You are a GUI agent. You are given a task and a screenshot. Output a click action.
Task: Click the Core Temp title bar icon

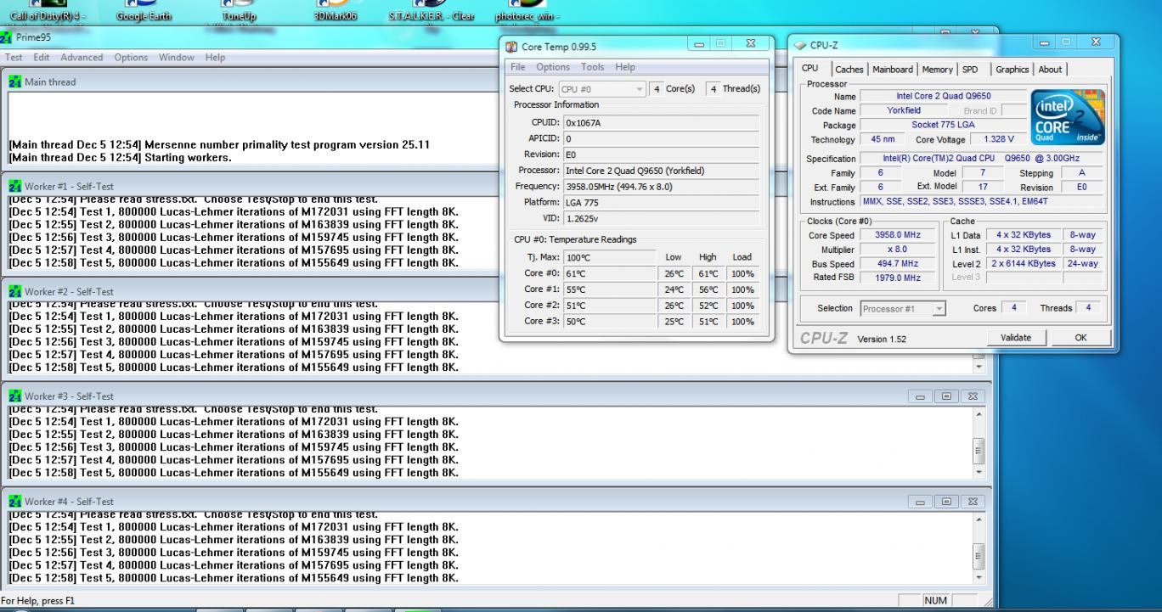tap(510, 47)
